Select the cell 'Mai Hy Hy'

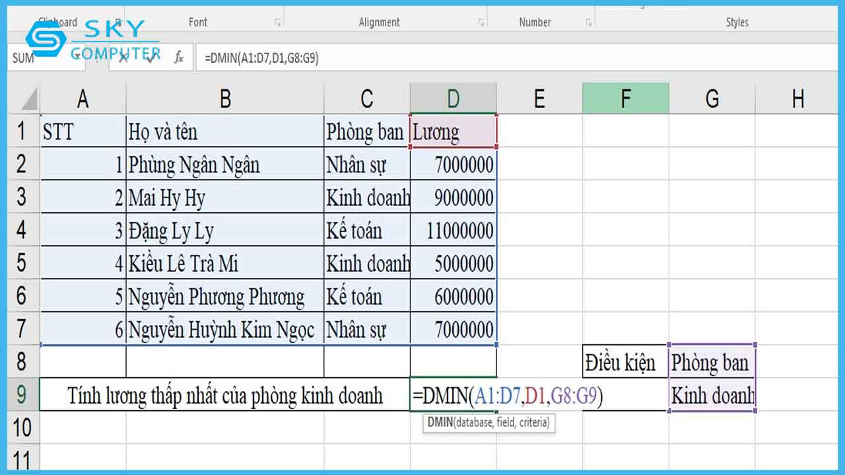tap(225, 197)
